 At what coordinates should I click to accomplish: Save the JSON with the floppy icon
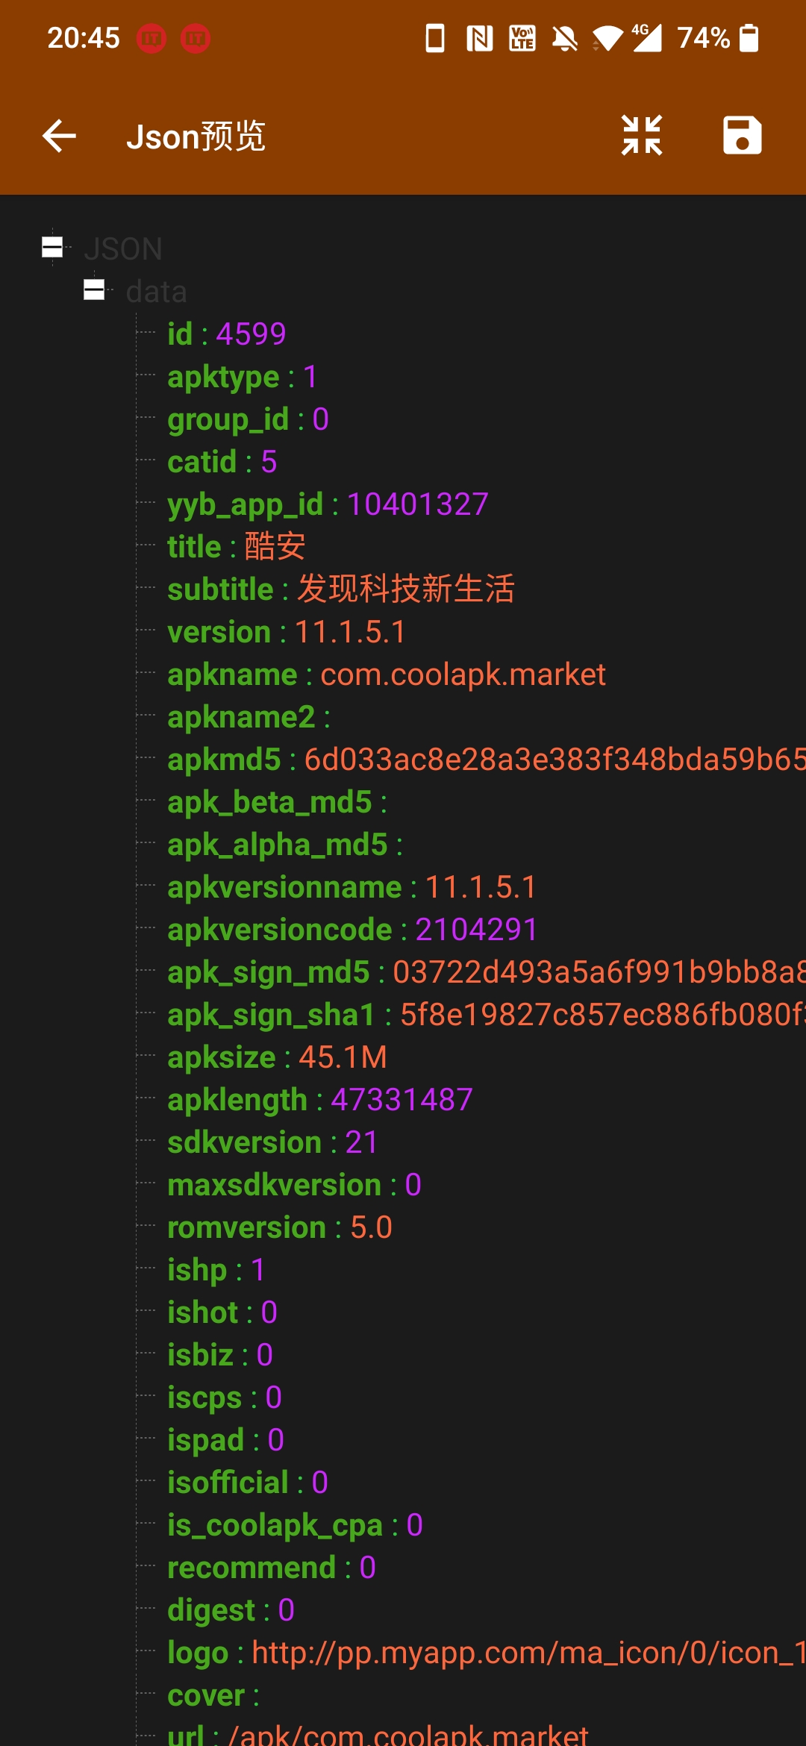coord(742,135)
